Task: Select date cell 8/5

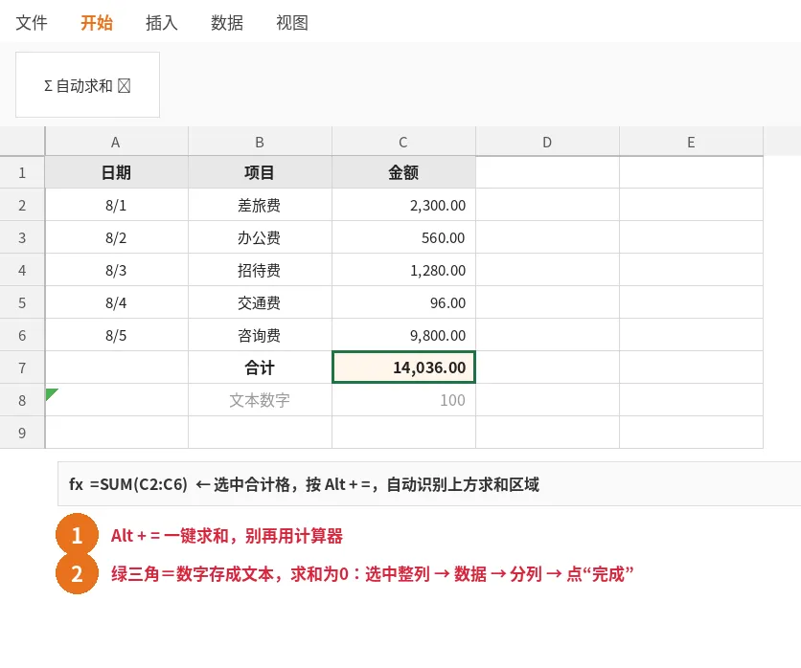Action: tap(117, 335)
